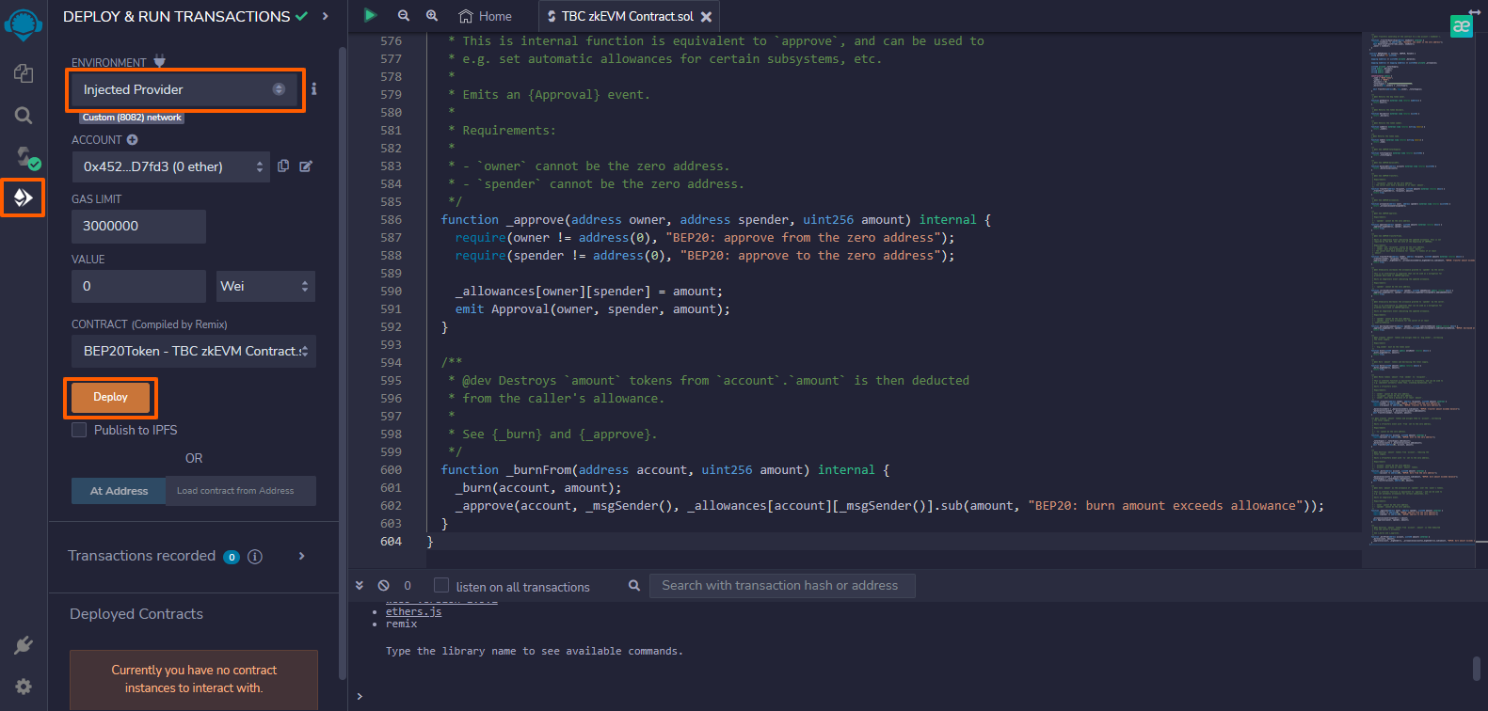Image resolution: width=1488 pixels, height=711 pixels.
Task: Click the At Address button
Action: [x=119, y=491]
